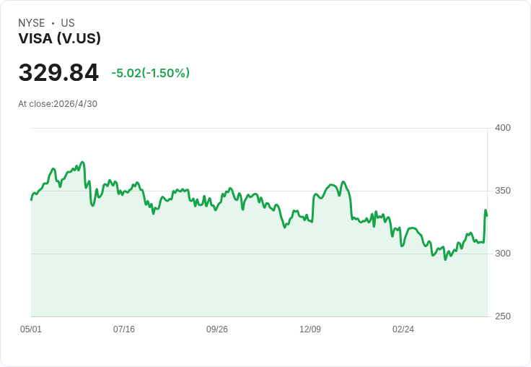
Task: Click the 02/24 x-axis date label
Action: tap(403, 329)
